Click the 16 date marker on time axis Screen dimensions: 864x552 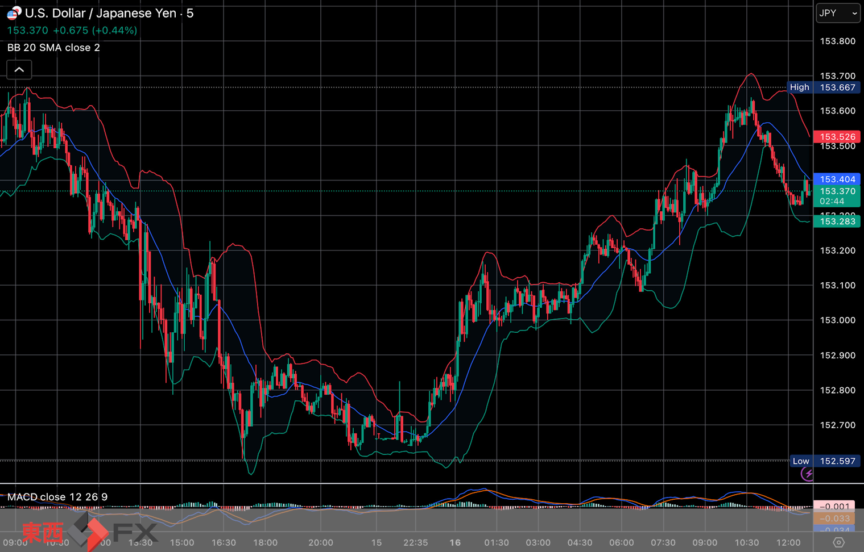455,542
